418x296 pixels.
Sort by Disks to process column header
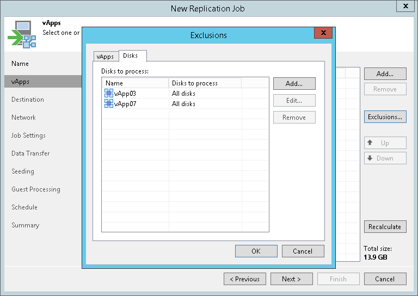pyautogui.click(x=205, y=83)
